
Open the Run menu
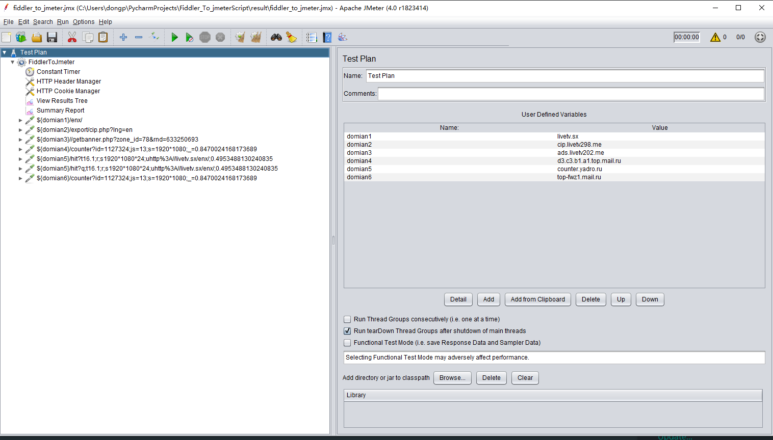point(63,22)
